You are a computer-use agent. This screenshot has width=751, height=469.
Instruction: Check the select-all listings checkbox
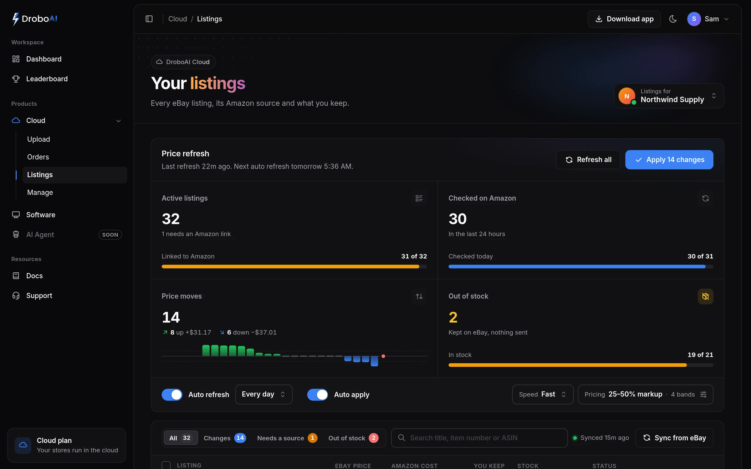coord(166,465)
